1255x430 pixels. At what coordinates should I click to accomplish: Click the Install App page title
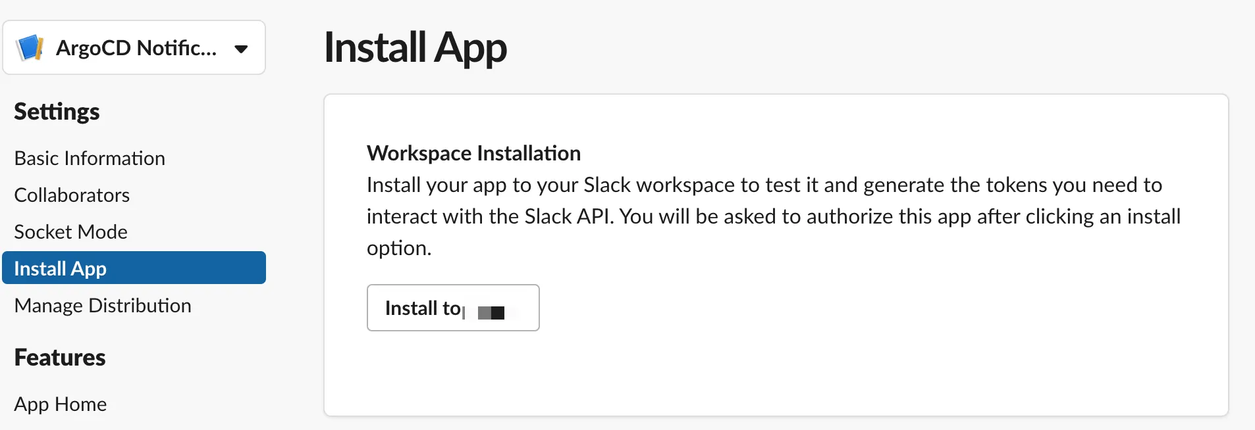pos(415,48)
